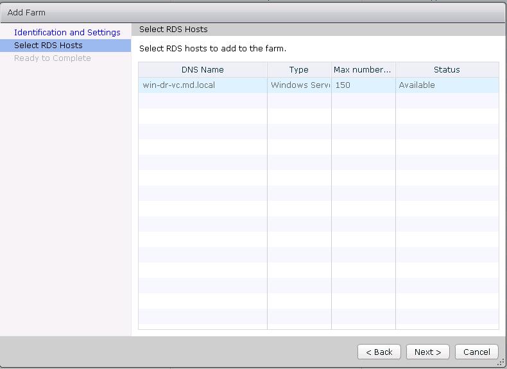Click the Max number... column header

363,70
